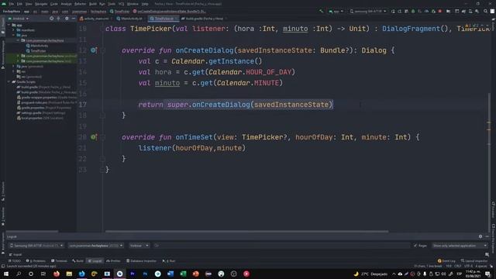Click the Windows Start button
The width and height of the screenshot is (496, 279).
6,274
